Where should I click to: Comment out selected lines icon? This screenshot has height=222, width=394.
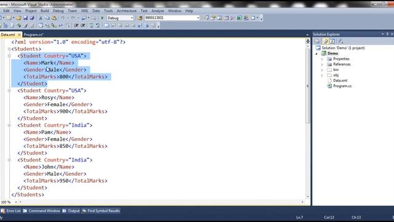[91, 25]
